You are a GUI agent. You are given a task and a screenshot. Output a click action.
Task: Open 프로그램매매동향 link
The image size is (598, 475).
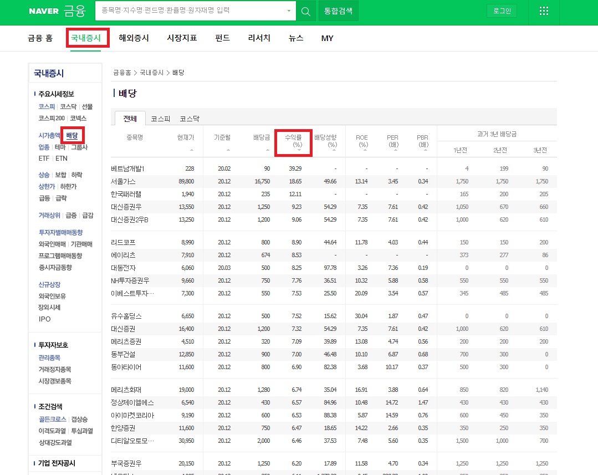pos(60,256)
